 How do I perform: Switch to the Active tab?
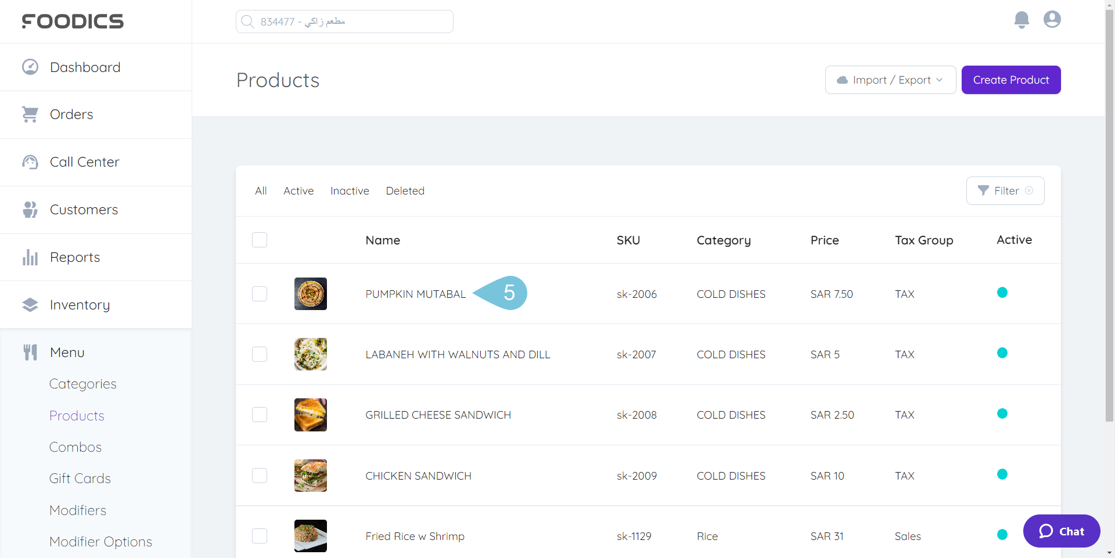pos(298,191)
